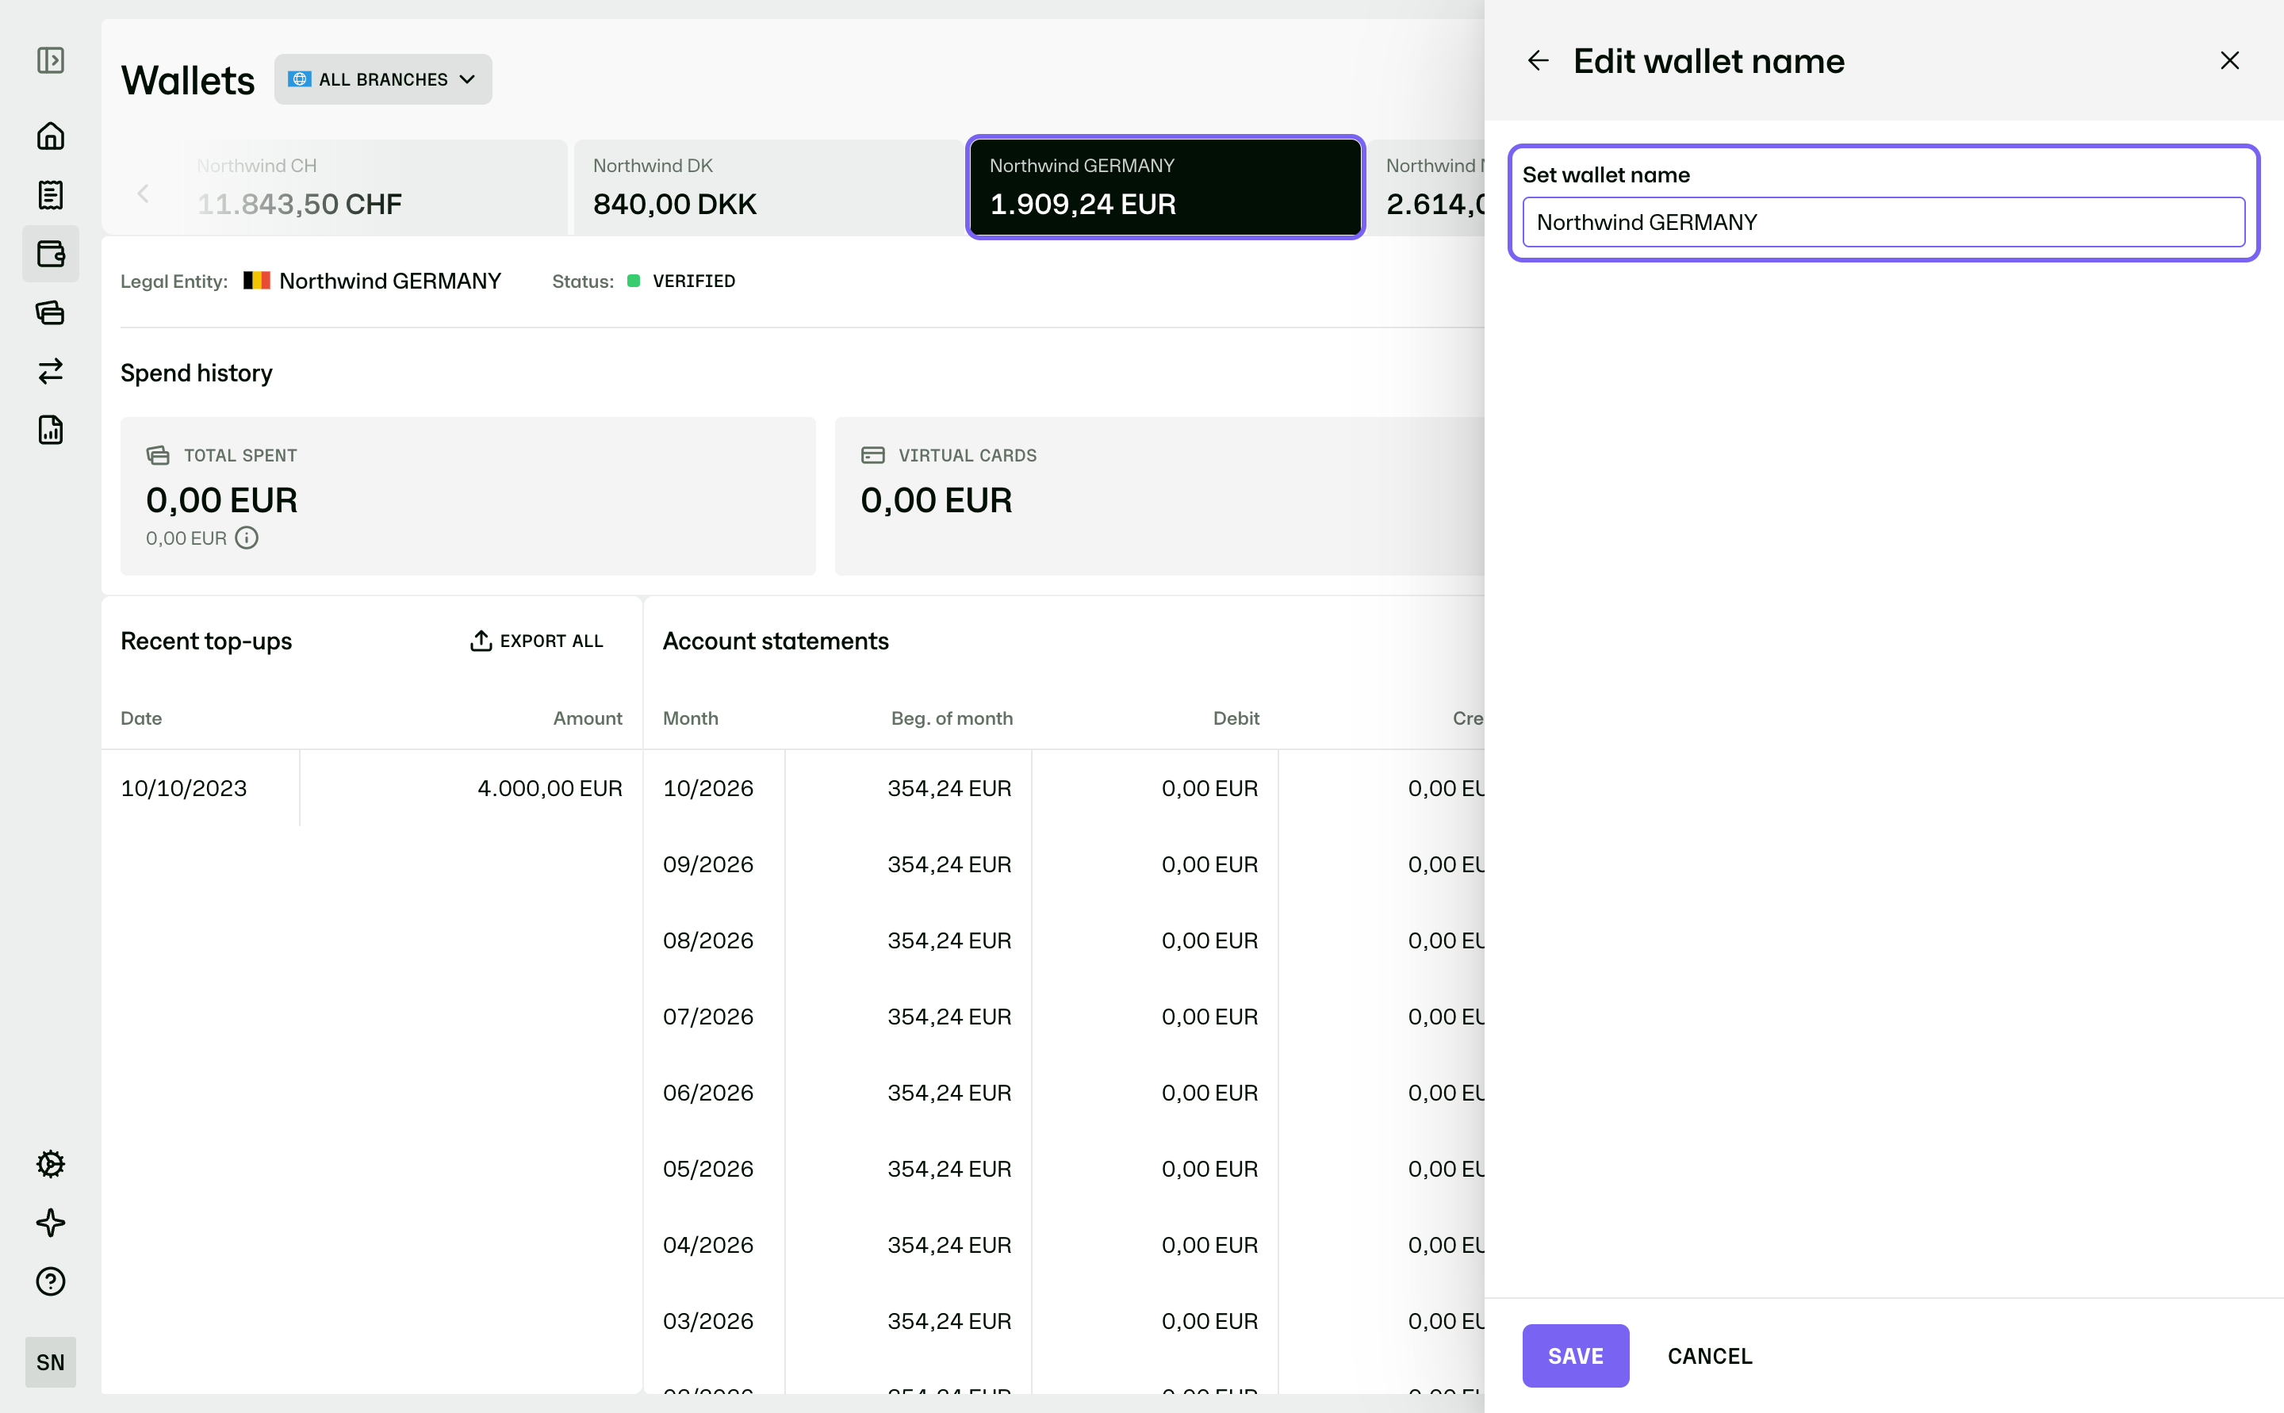Select the 10/2026 statement row
Image resolution: width=2284 pixels, height=1413 pixels.
point(1073,789)
